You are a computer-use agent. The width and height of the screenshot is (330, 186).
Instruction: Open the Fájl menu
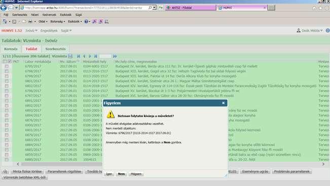click(x=6, y=15)
